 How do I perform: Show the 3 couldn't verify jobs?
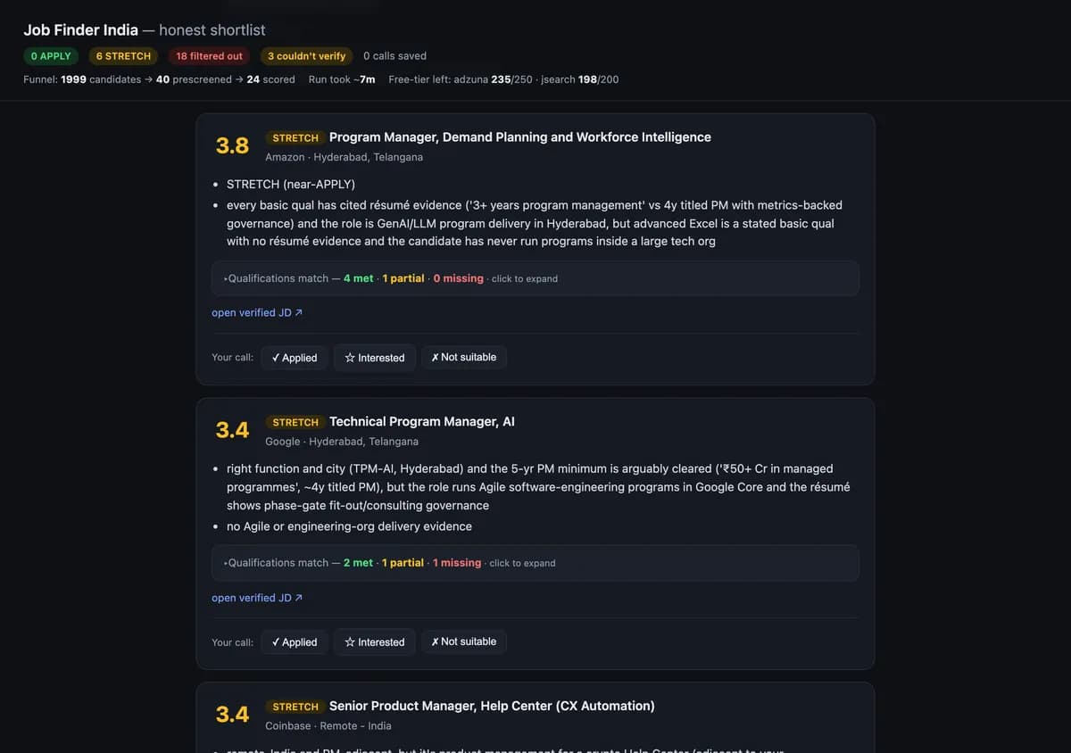306,56
